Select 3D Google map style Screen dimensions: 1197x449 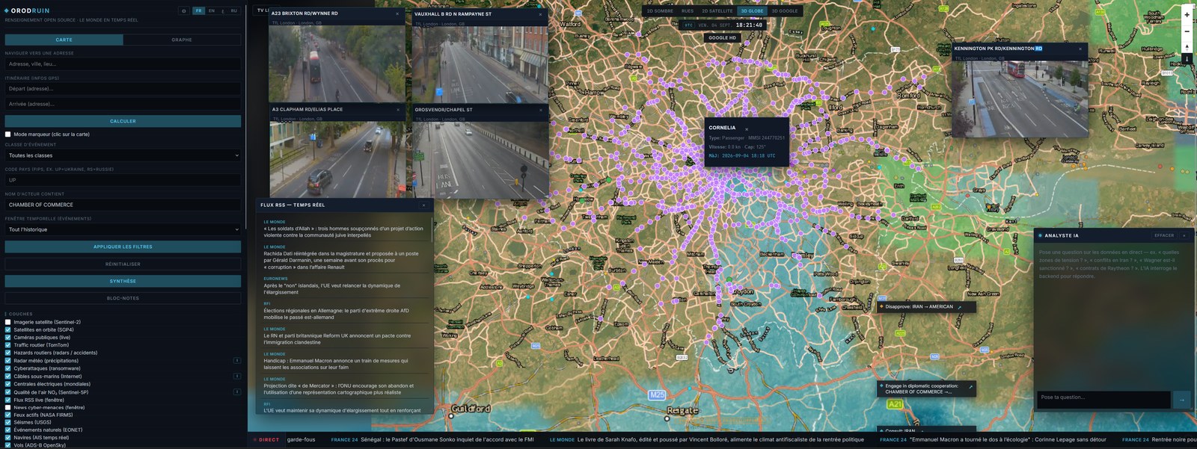[785, 11]
